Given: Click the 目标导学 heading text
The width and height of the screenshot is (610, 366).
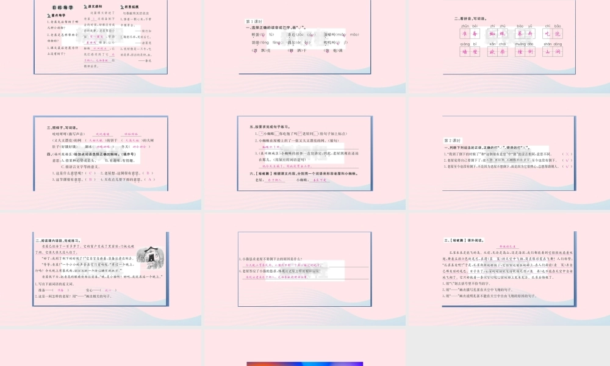Looking at the screenshot, I should (63, 7).
